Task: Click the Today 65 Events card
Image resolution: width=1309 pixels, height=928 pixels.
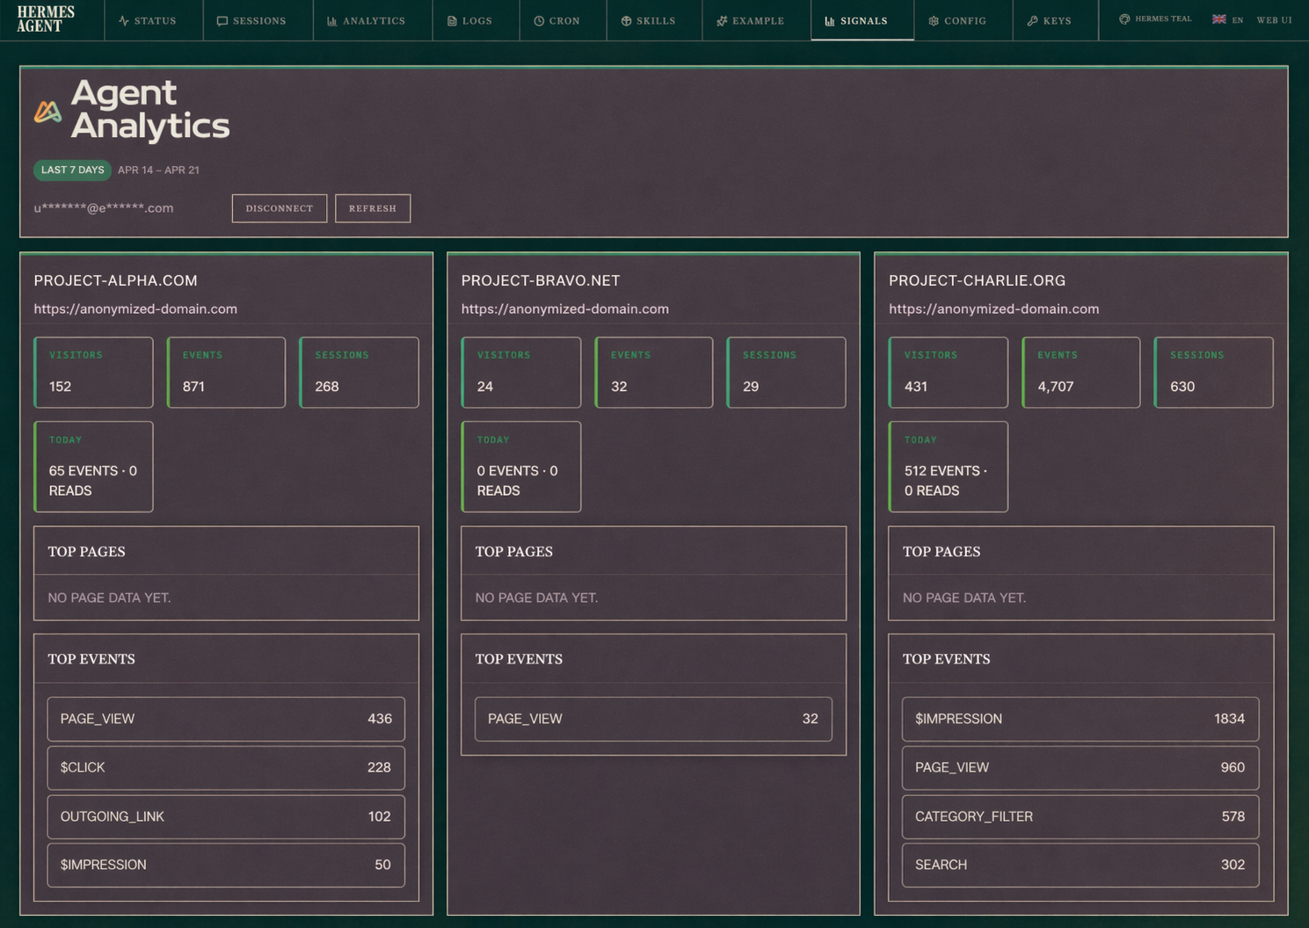Action: 93,467
